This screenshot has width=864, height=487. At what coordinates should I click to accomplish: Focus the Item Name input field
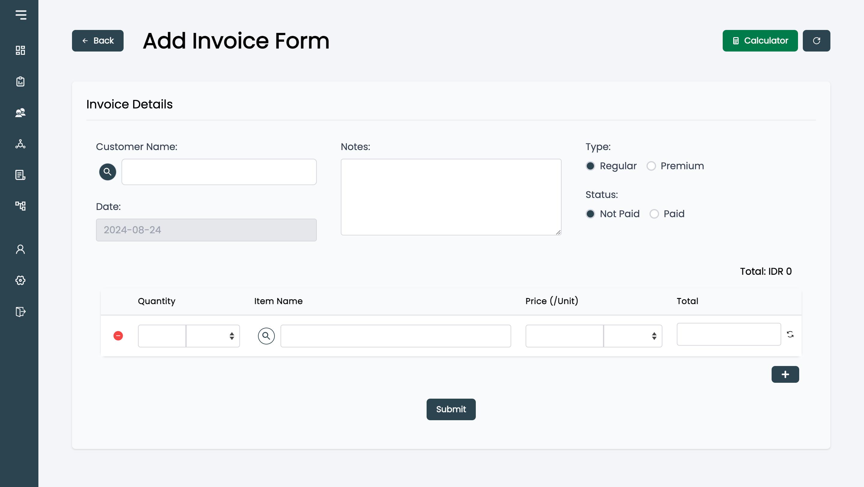[396, 336]
